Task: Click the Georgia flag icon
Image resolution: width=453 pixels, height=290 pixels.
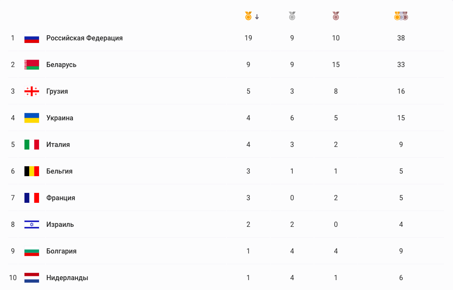Action: point(32,92)
